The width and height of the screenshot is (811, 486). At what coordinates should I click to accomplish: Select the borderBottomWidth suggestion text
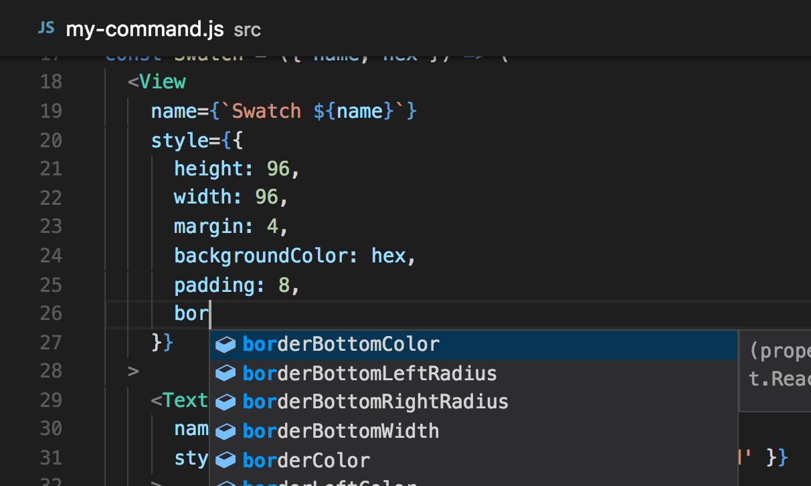pos(341,430)
